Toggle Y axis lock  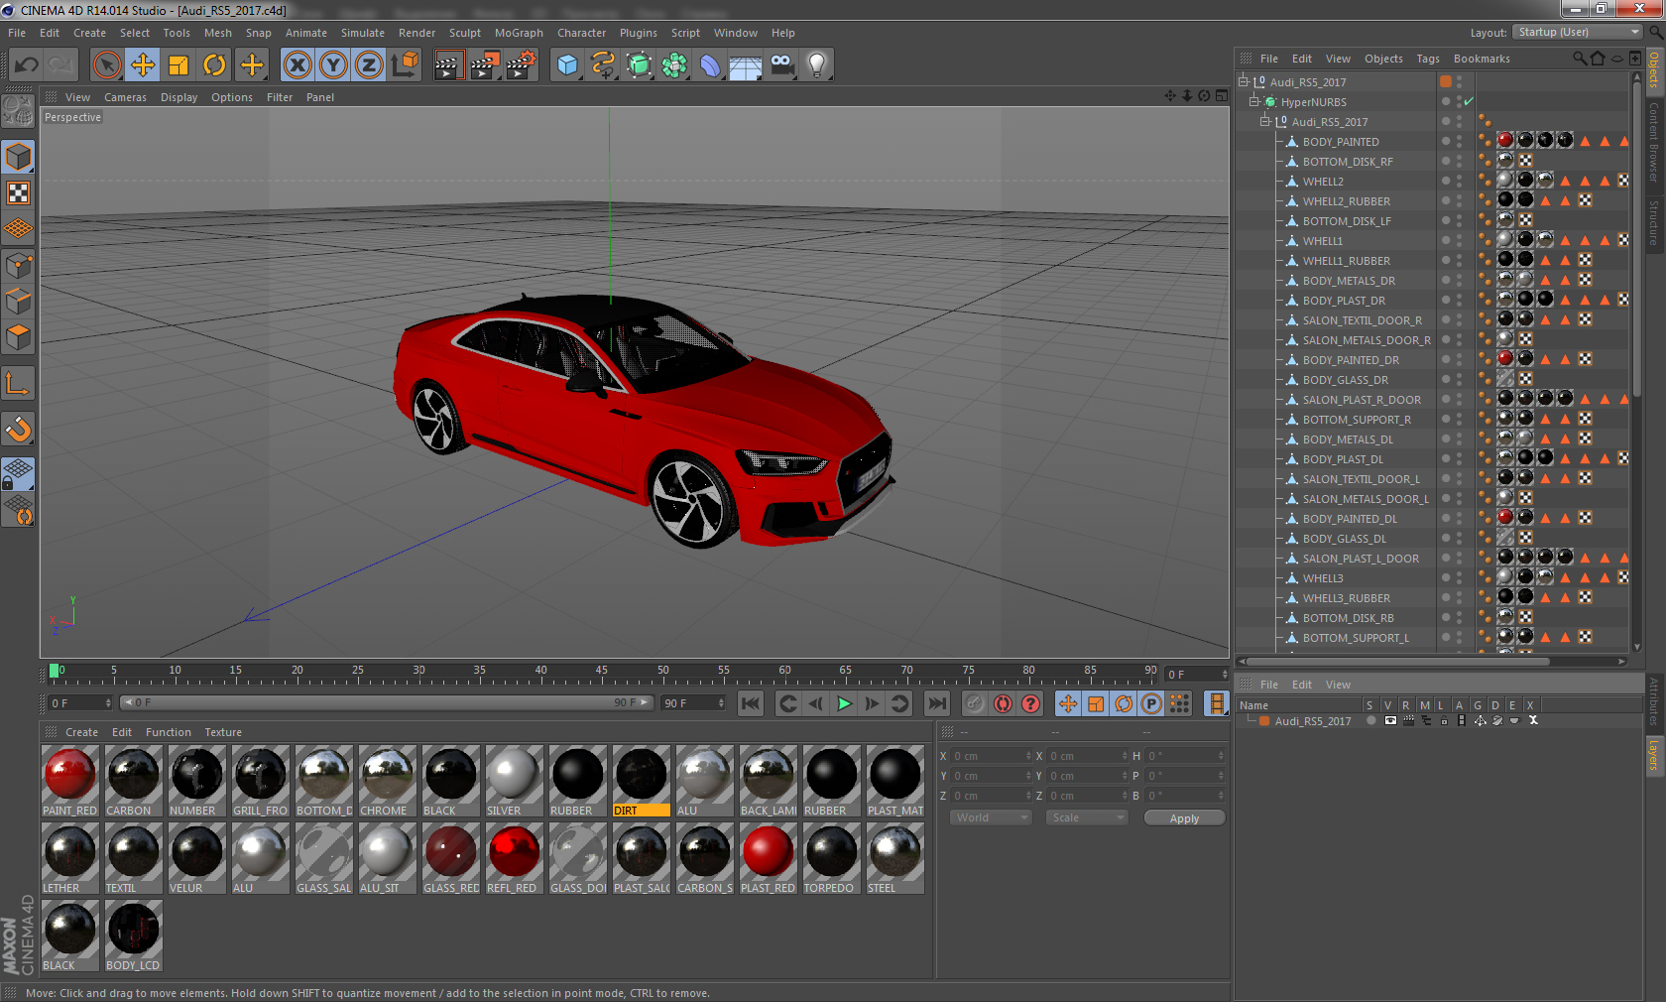(333, 65)
